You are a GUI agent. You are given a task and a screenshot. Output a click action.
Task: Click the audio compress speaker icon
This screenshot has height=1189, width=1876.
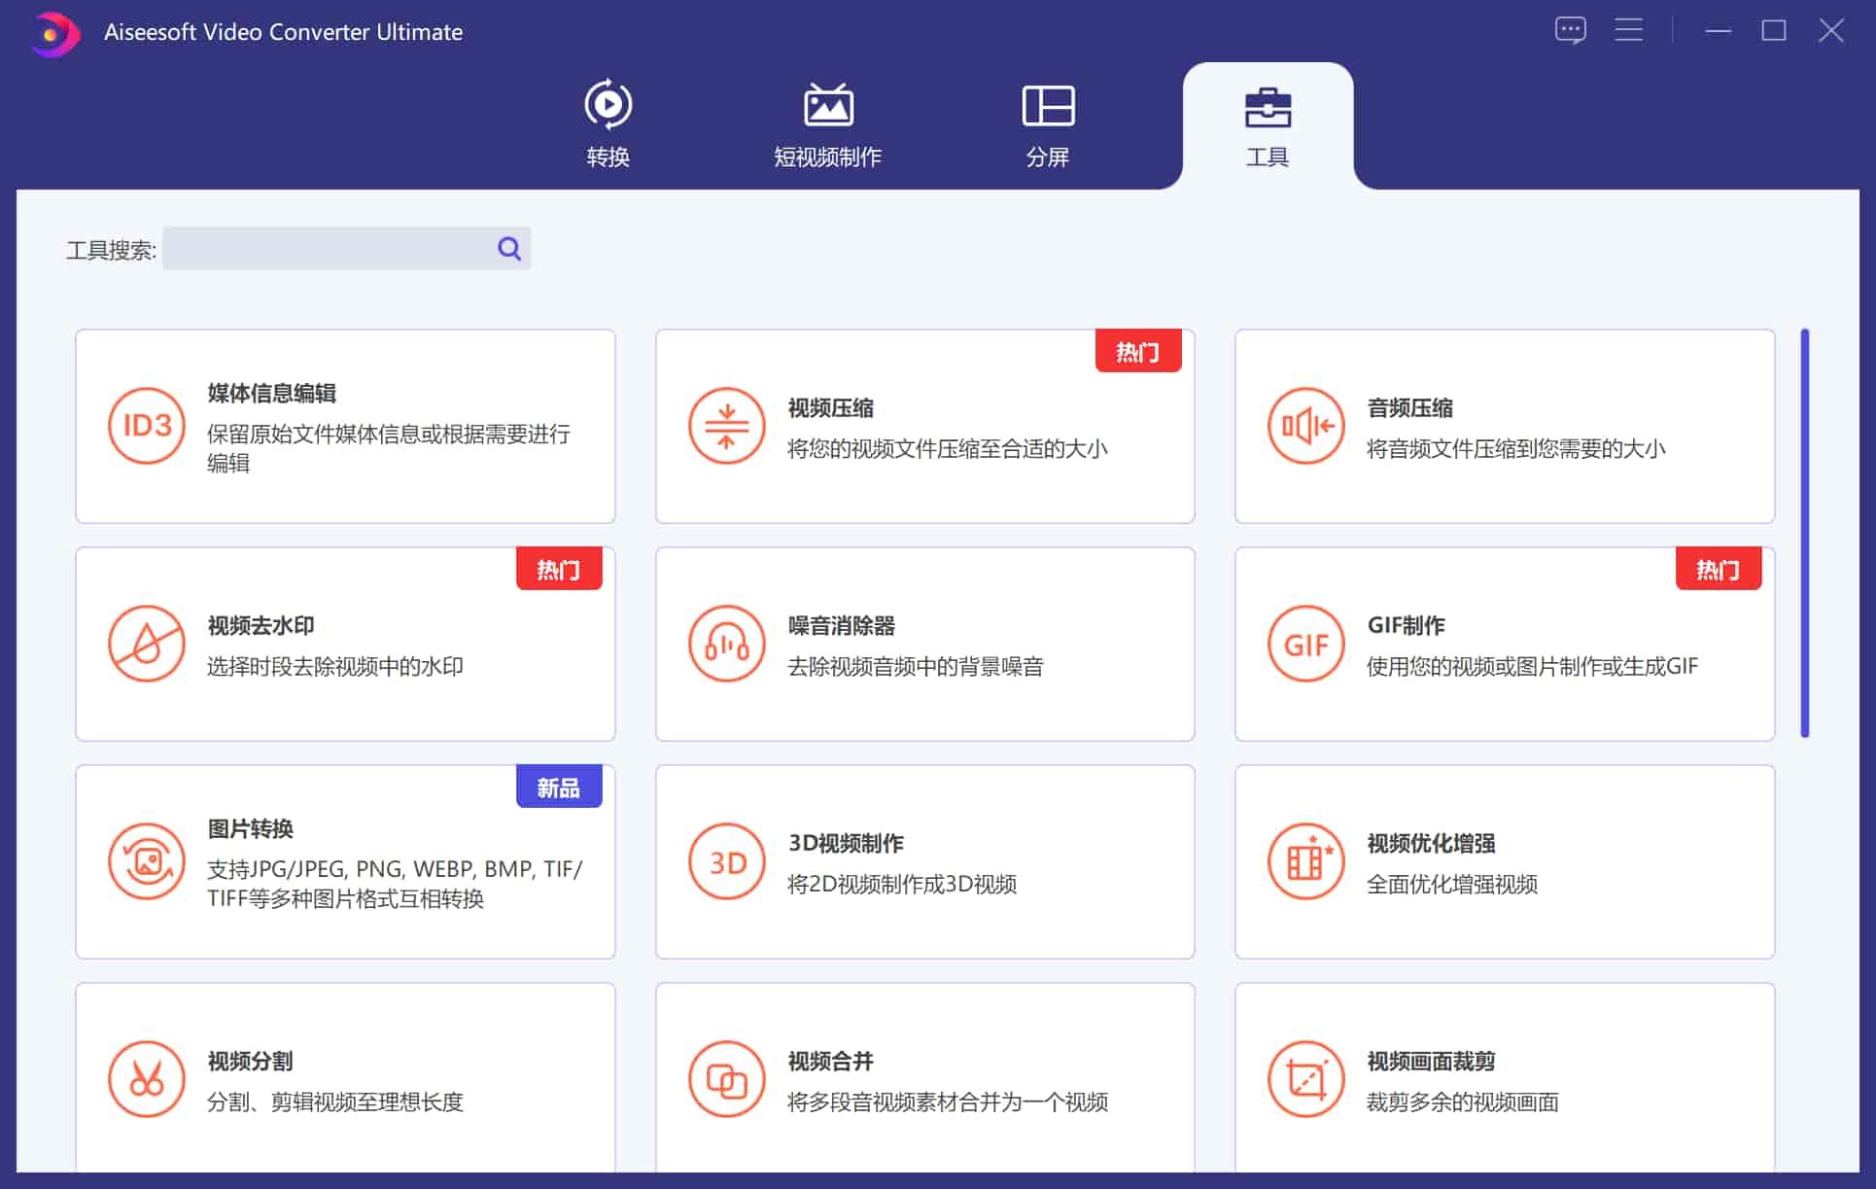(x=1306, y=426)
